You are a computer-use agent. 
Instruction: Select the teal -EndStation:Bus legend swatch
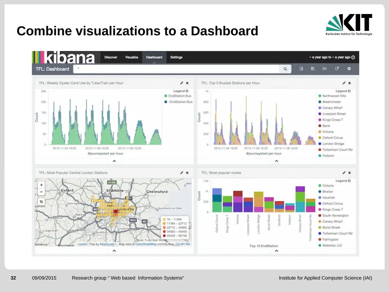[166, 102]
